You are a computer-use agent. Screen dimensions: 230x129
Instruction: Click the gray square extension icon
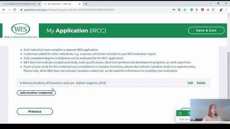tap(213, 10)
